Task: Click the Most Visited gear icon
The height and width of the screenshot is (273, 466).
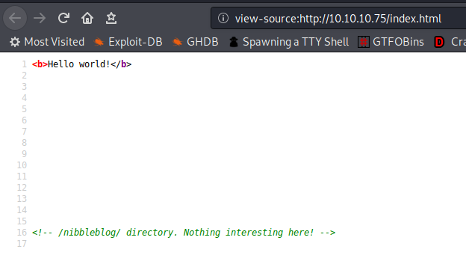Action: [x=15, y=42]
